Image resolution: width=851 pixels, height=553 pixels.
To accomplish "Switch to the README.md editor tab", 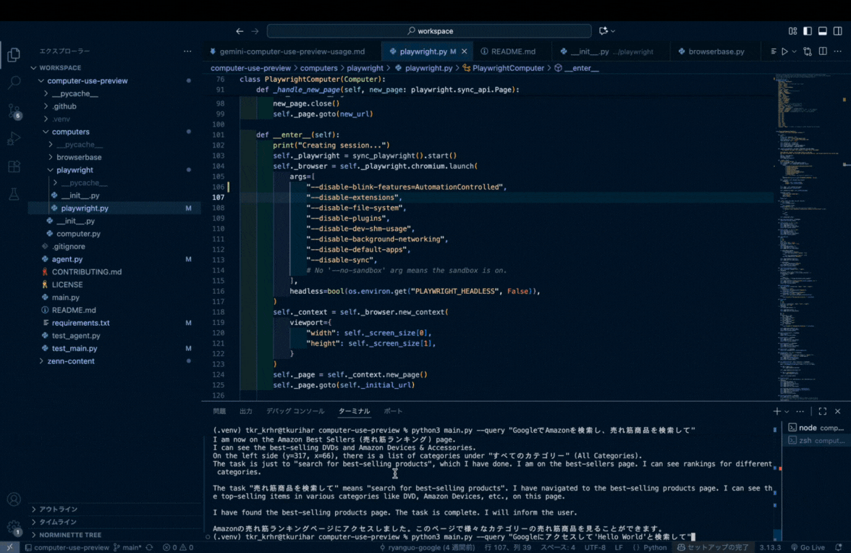I will point(512,51).
